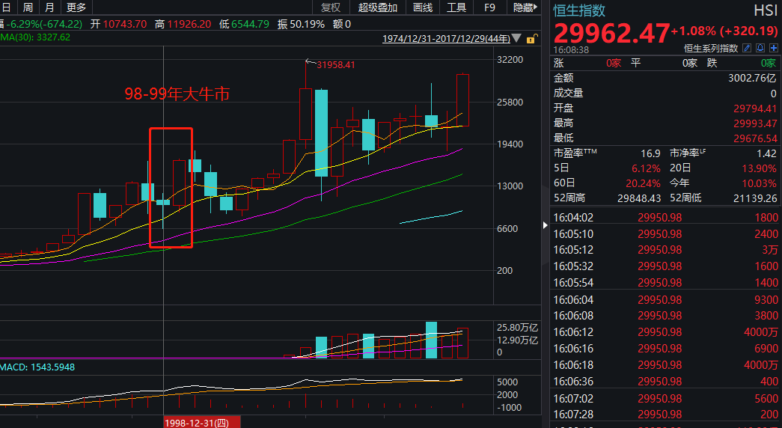Click the 今年 change value 10.03%
782x428 pixels.
(x=759, y=183)
